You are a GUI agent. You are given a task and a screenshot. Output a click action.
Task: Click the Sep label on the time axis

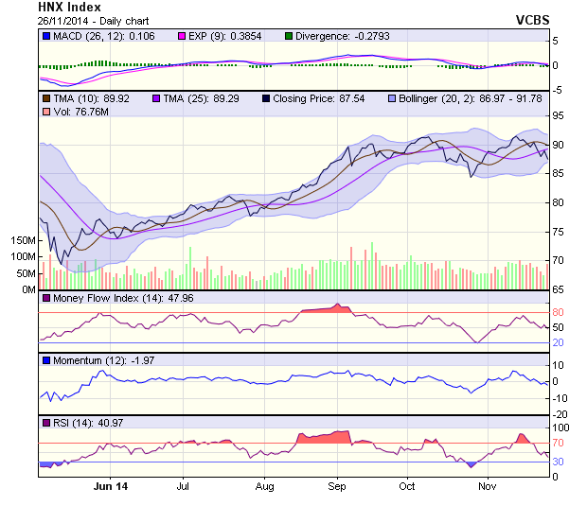pos(338,486)
